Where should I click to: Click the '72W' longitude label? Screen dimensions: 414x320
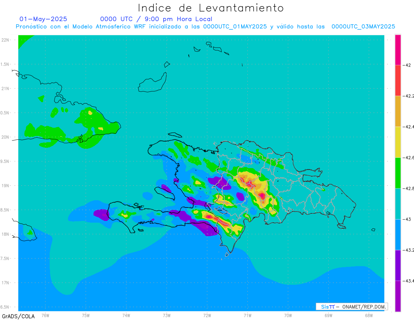(207, 315)
